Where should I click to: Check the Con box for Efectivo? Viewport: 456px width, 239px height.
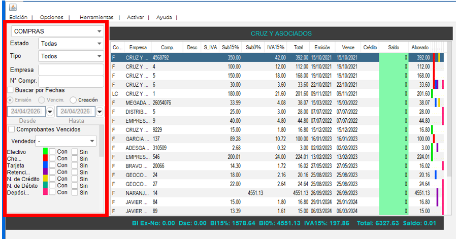pyautogui.click(x=52, y=152)
